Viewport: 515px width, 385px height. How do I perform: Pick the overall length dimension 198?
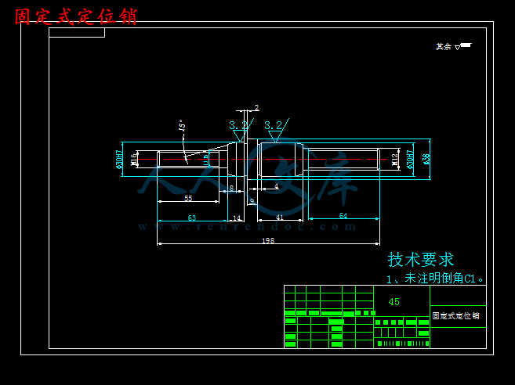pyautogui.click(x=268, y=241)
